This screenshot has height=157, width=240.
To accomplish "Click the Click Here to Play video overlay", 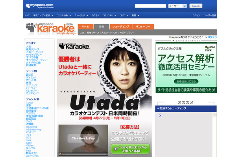I will [x=83, y=139].
